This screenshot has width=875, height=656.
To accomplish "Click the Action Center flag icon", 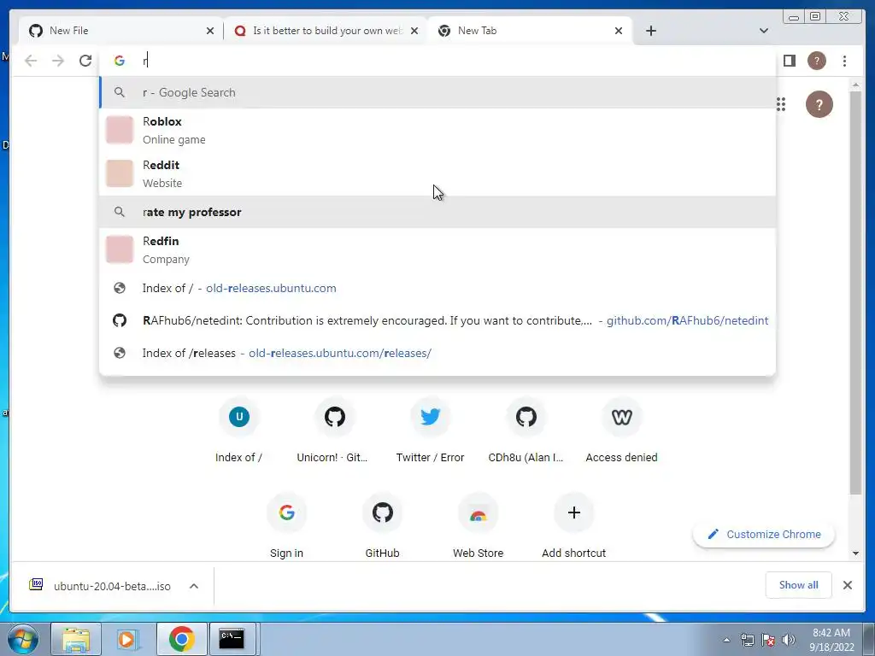I will [x=768, y=640].
